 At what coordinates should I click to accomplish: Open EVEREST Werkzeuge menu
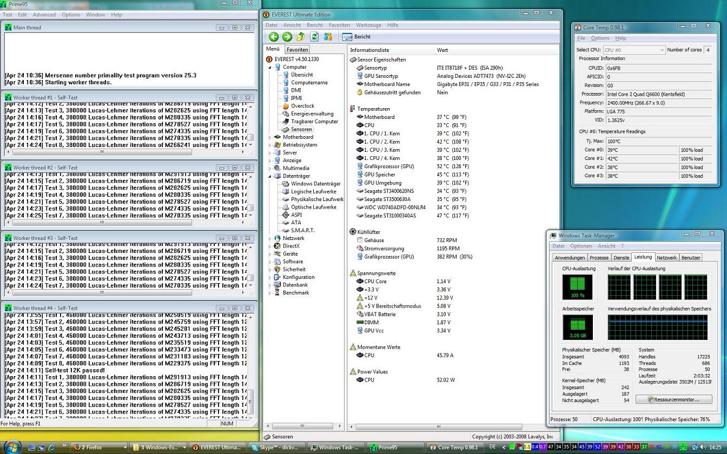368,25
